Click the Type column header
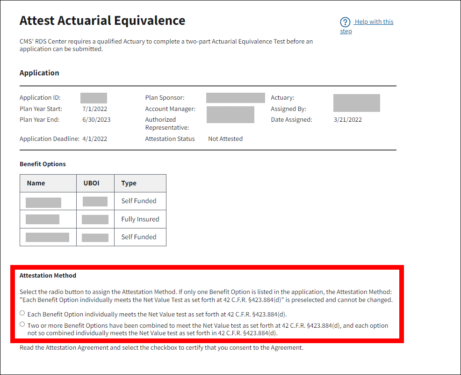Image resolution: width=461 pixels, height=375 pixels. coord(129,183)
